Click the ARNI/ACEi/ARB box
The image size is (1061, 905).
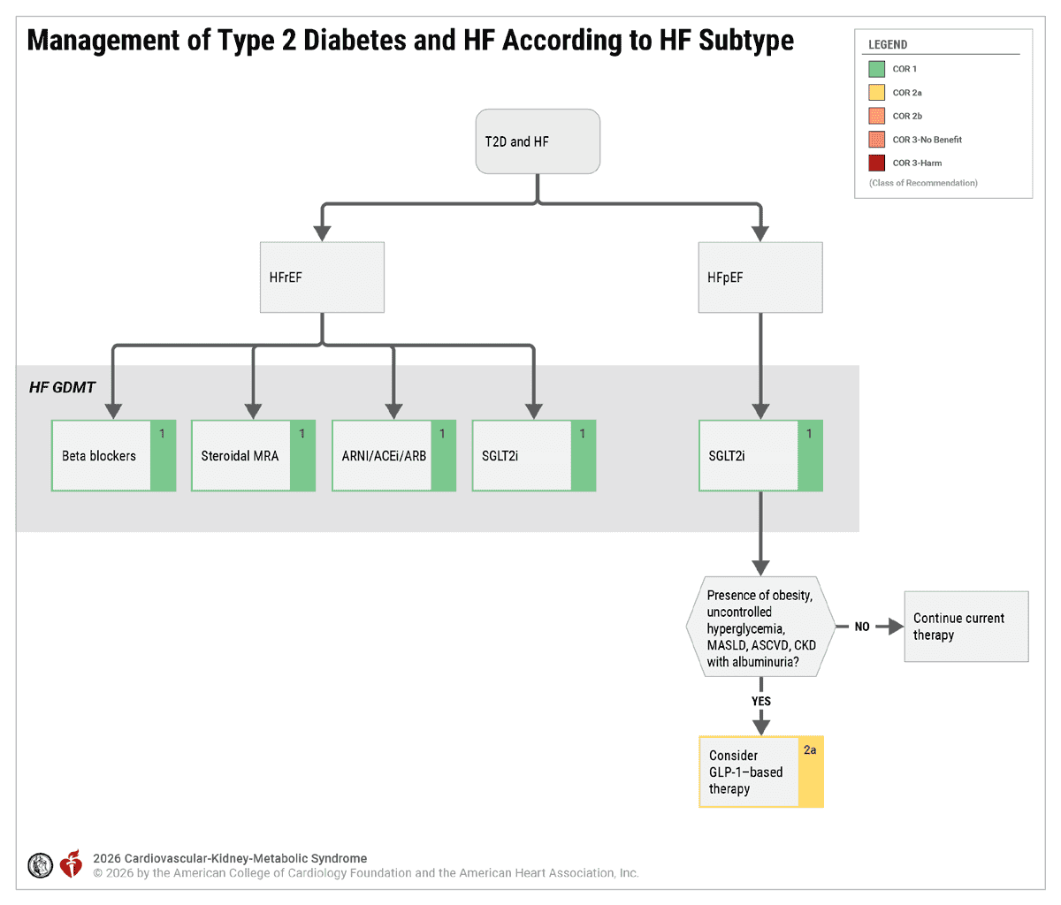[x=394, y=456]
